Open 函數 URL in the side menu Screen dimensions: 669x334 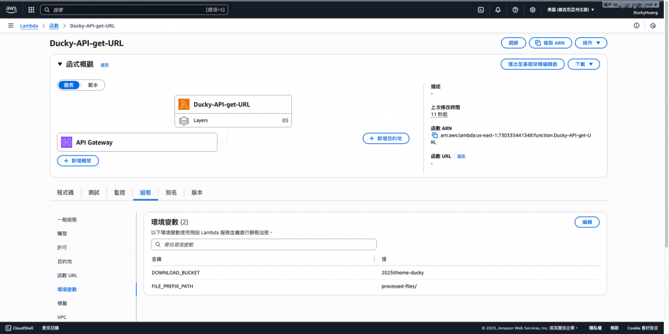[x=67, y=275]
